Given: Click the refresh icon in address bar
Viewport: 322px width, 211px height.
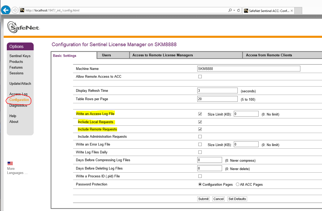Looking at the screenshot, I should click(238, 10).
